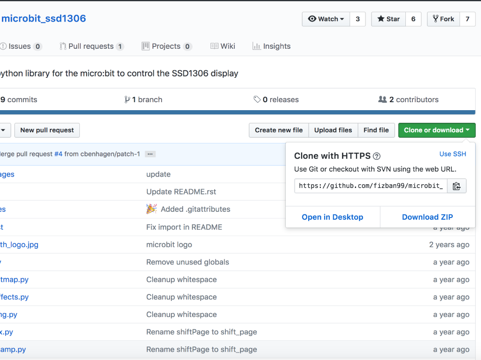This screenshot has width=481, height=360.
Task: Click Download ZIP
Action: (x=427, y=217)
